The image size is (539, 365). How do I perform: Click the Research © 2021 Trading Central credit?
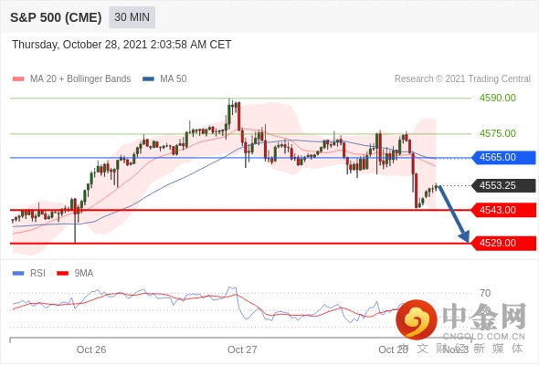[x=462, y=79]
